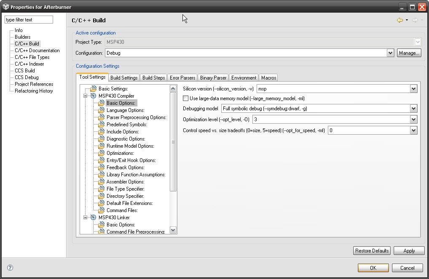Select Builders in the left tree

pos(22,37)
